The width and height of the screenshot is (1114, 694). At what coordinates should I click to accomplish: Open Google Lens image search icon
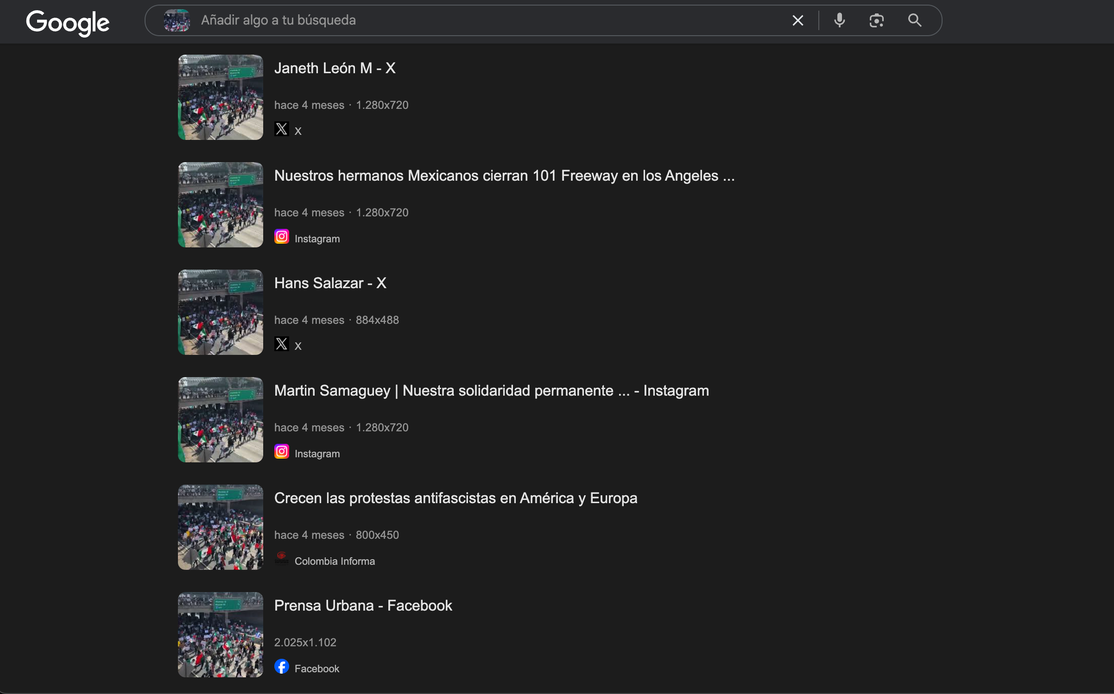876,20
